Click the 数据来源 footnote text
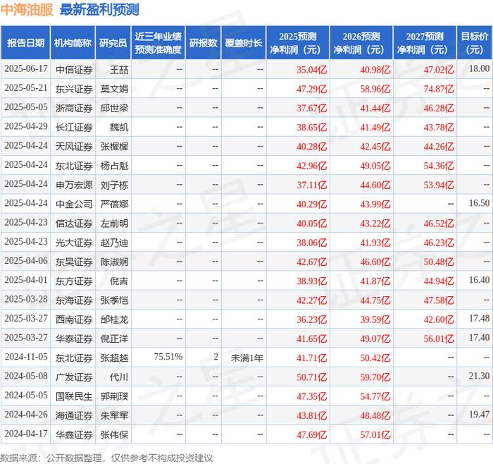 click(x=106, y=458)
